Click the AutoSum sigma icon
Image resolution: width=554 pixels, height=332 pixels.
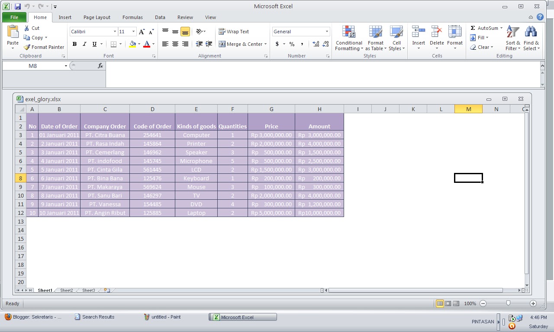(x=473, y=28)
